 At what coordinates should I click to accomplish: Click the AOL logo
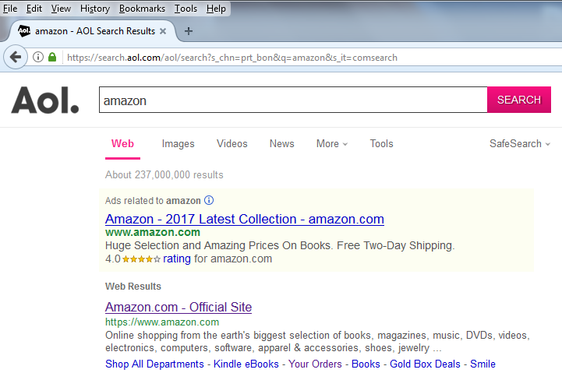point(45,100)
